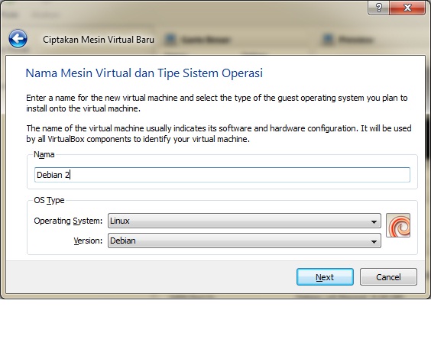431x352 pixels.
Task: Click the Next button
Action: tap(325, 276)
